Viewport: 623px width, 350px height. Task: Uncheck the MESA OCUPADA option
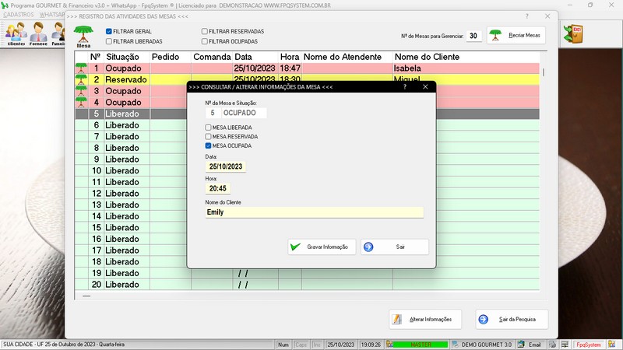point(208,145)
